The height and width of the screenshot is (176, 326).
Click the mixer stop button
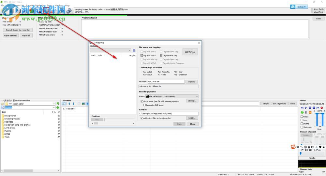tap(314, 108)
